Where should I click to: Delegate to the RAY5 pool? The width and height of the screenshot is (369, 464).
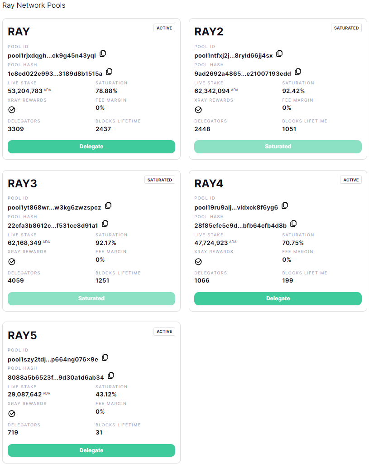[x=91, y=450]
